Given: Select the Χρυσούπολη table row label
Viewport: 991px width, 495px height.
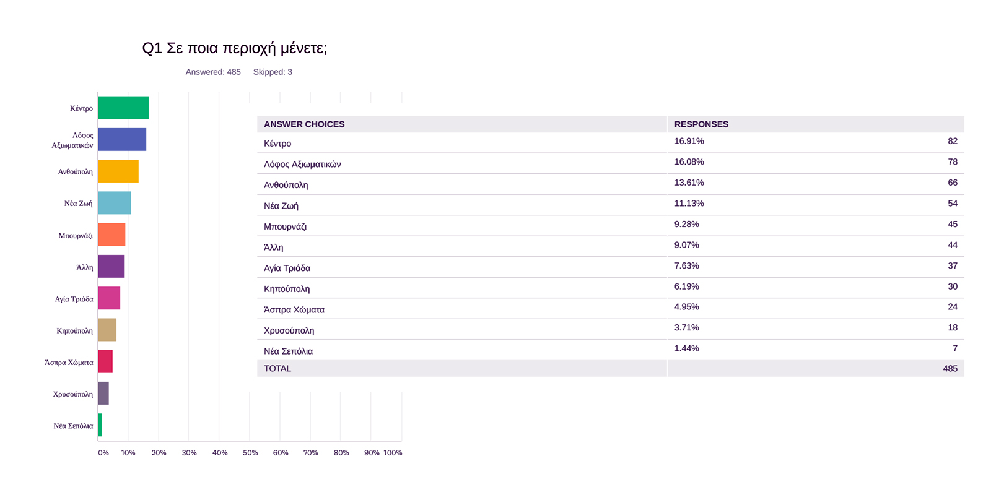Looking at the screenshot, I should [289, 330].
